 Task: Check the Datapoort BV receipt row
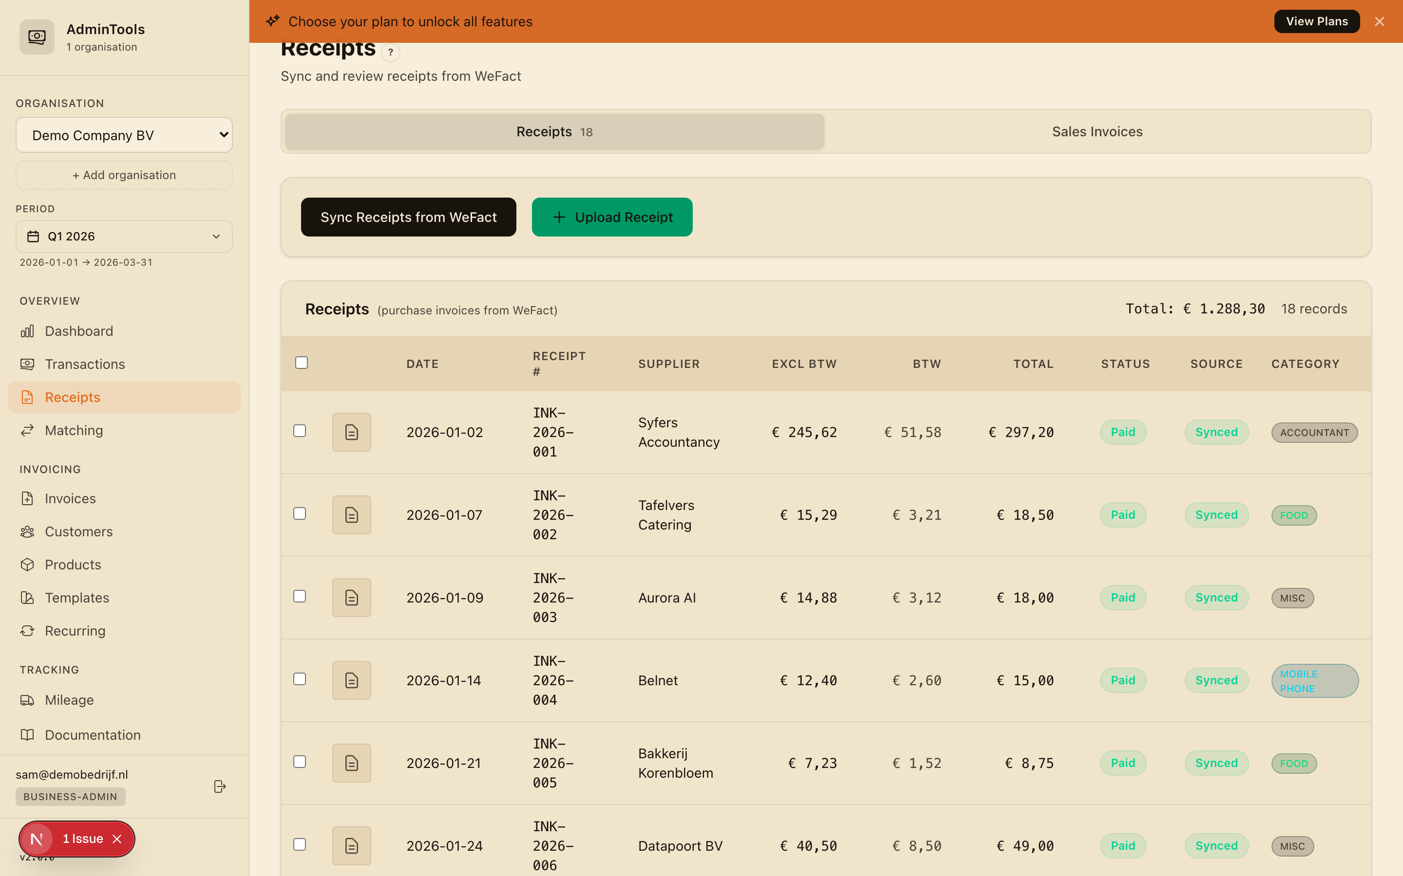300,845
